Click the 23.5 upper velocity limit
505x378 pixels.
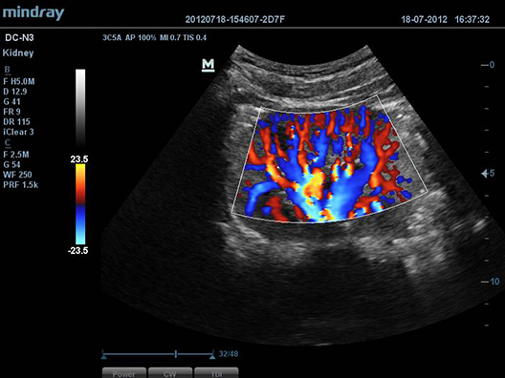coord(79,159)
